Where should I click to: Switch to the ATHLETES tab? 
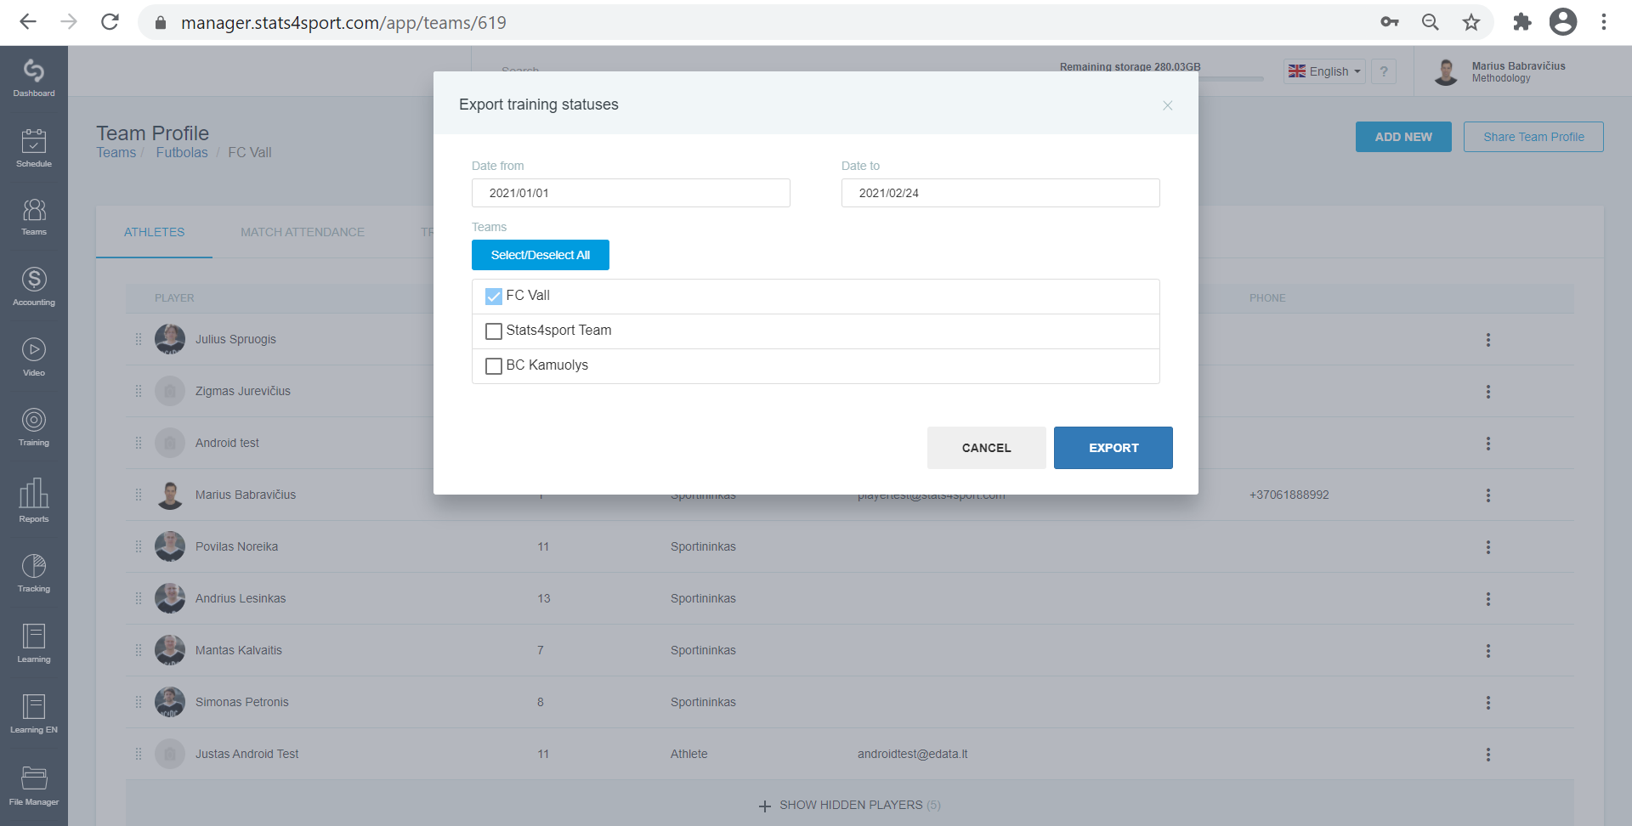point(154,232)
